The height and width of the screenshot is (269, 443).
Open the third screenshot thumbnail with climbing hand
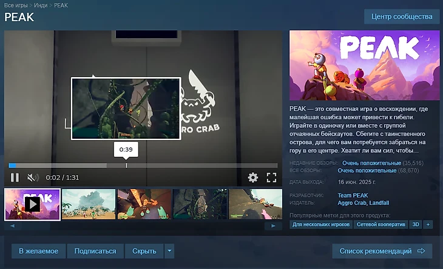[144, 204]
